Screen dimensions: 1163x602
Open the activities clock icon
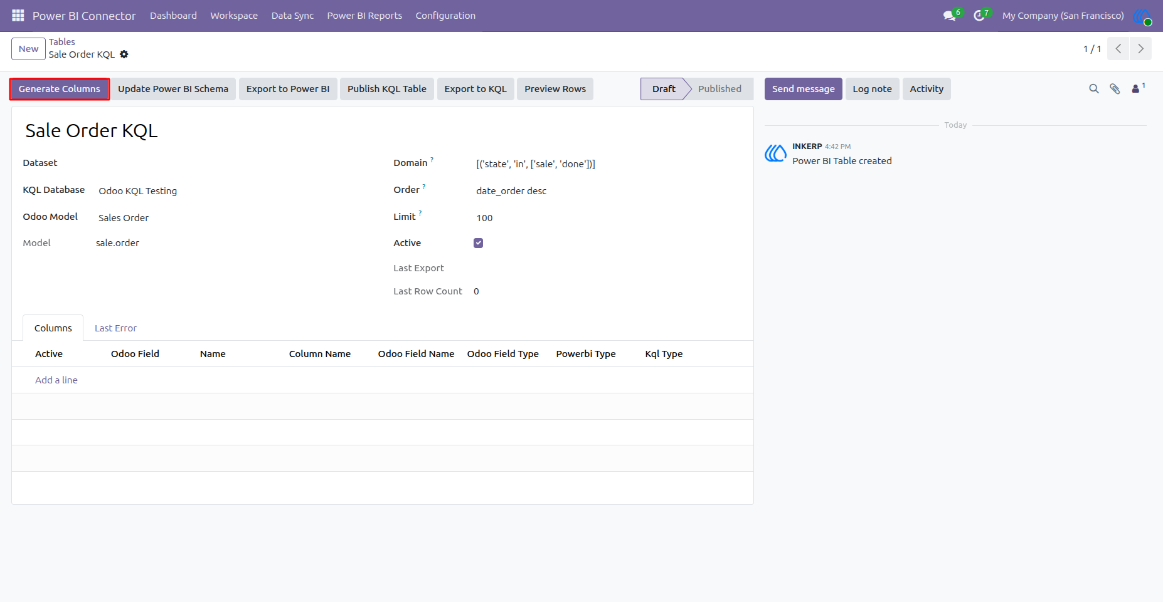pos(979,16)
